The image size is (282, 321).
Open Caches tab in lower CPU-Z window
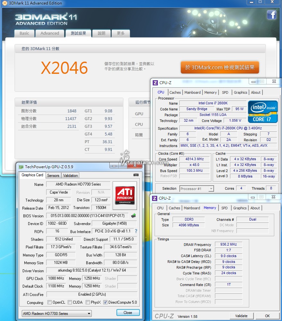click(175, 208)
